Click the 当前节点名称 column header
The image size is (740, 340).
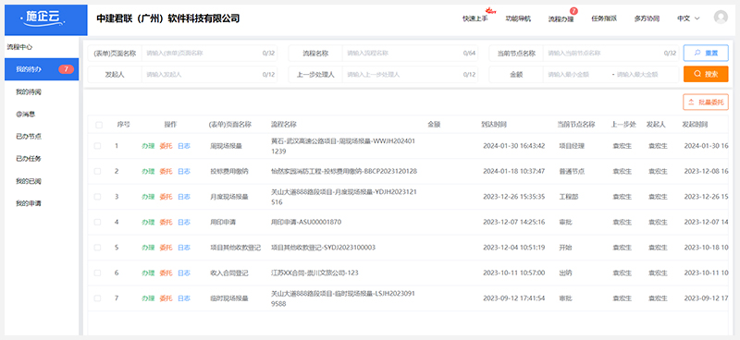coord(575,125)
